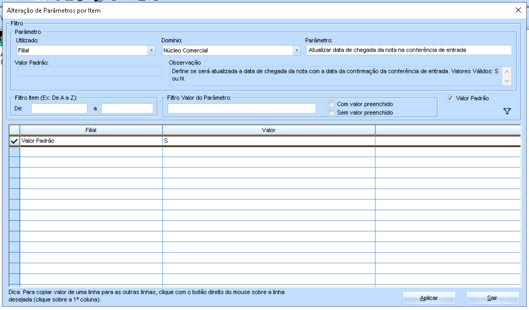Enable Com valor preenchido checkbox
529x310 pixels.
click(331, 104)
